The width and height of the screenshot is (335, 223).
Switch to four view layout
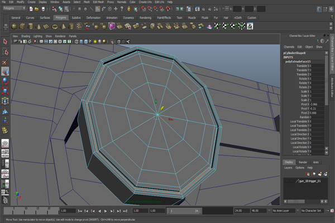(5, 153)
